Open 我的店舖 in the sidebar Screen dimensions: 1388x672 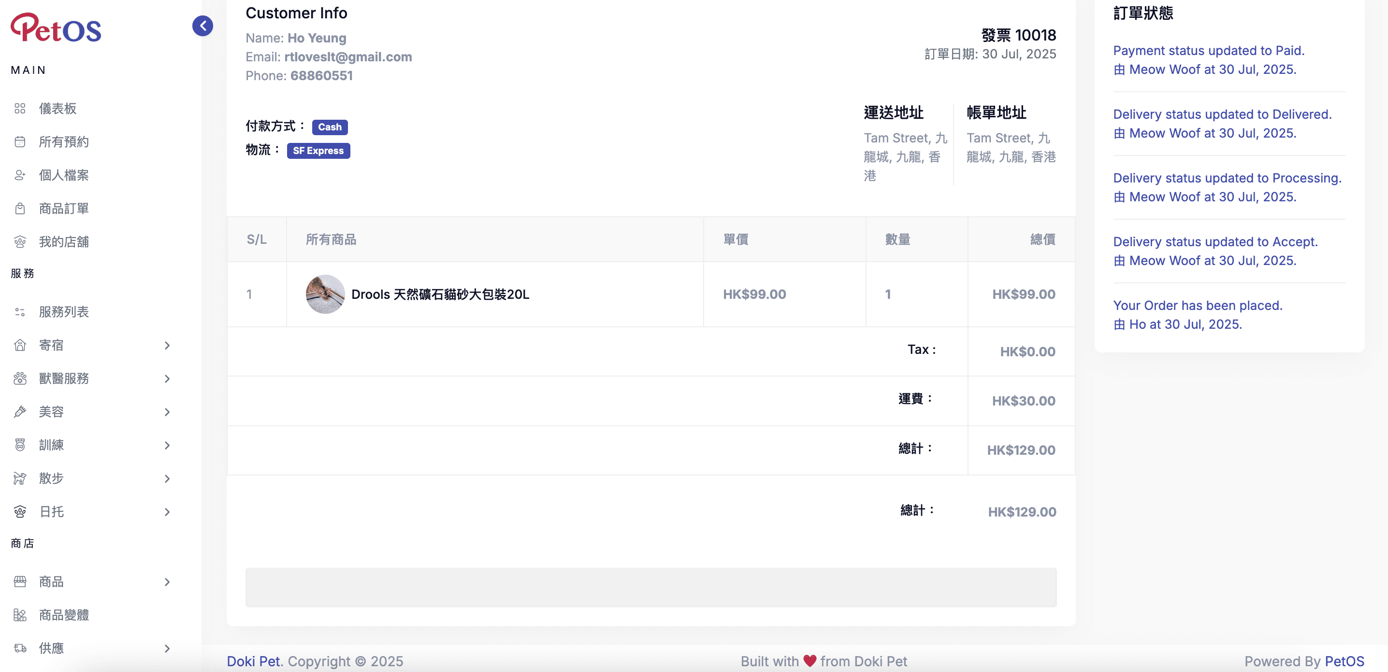click(64, 242)
